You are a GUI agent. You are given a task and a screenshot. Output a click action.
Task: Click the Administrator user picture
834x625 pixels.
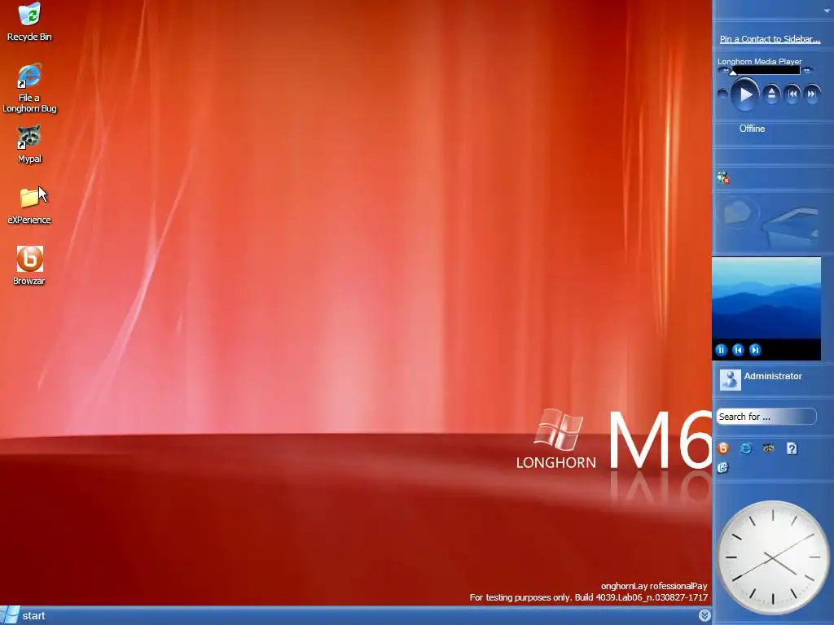tap(730, 379)
